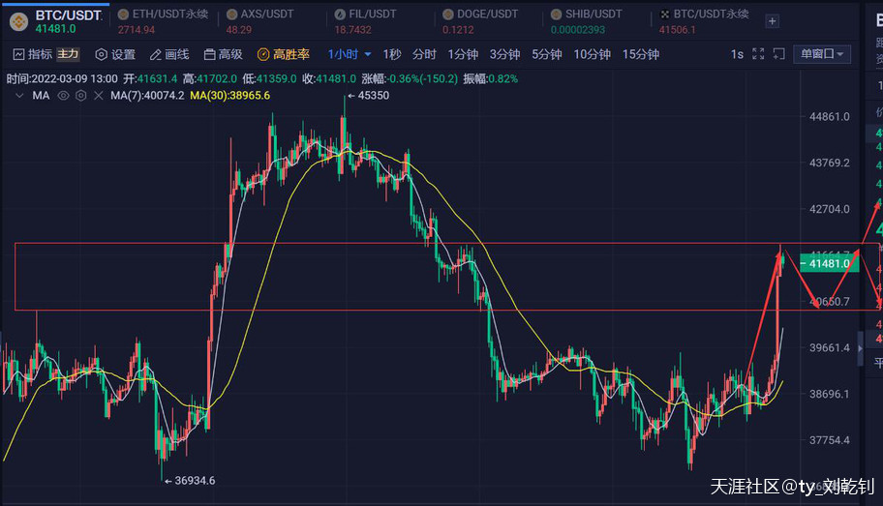Switch to the ETH/USDT永续 tab
The width and height of the screenshot is (883, 506).
point(163,21)
